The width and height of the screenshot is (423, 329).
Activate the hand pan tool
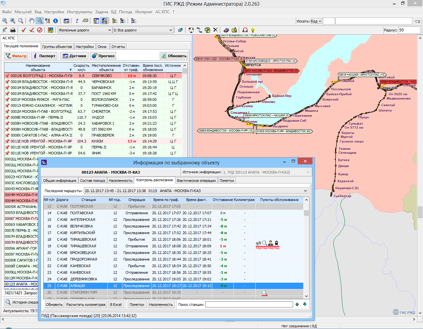[x=31, y=21]
